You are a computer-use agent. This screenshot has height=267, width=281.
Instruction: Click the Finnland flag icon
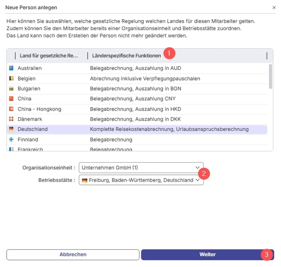pos(11,140)
